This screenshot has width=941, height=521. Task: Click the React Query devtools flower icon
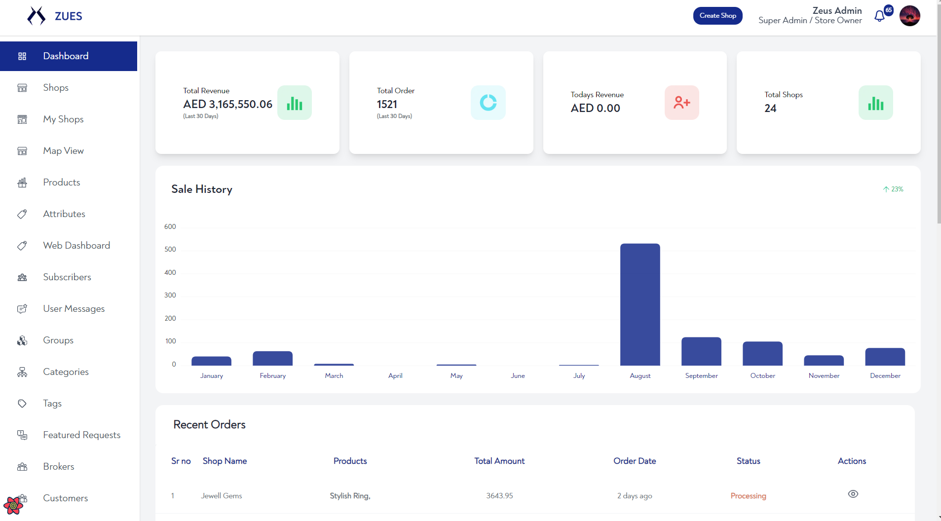(13, 505)
